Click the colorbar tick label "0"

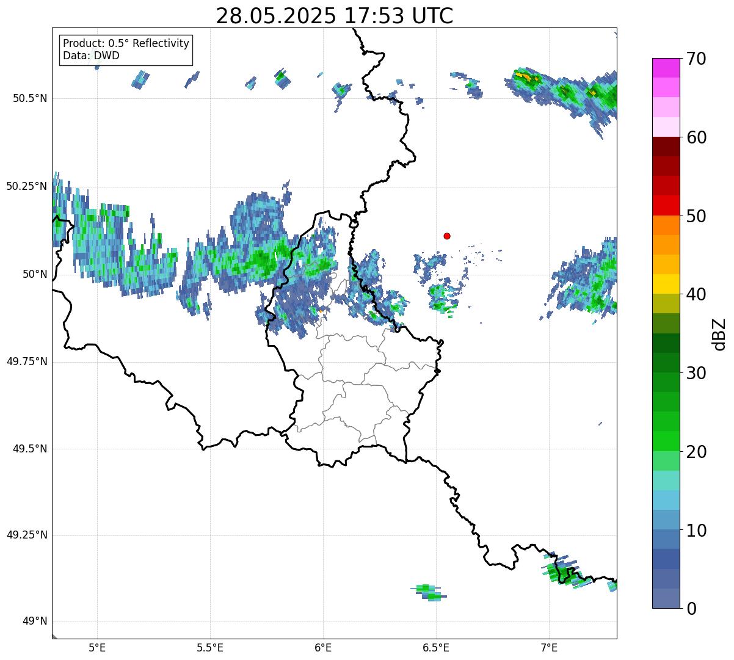coord(691,609)
